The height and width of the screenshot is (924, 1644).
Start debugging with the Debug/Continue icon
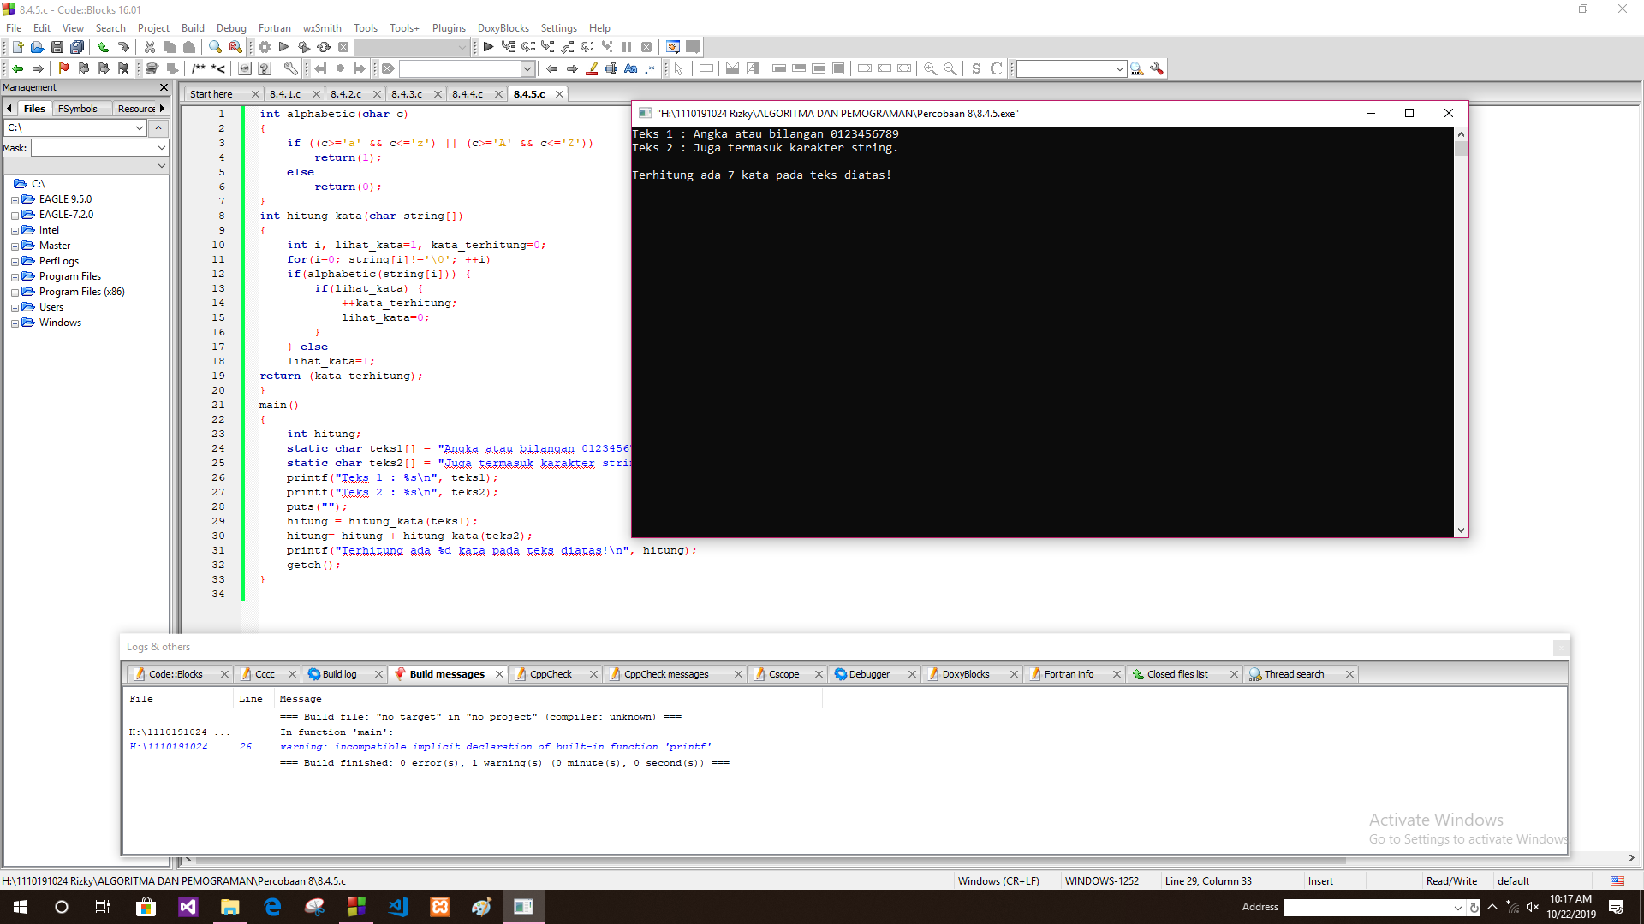(x=488, y=47)
